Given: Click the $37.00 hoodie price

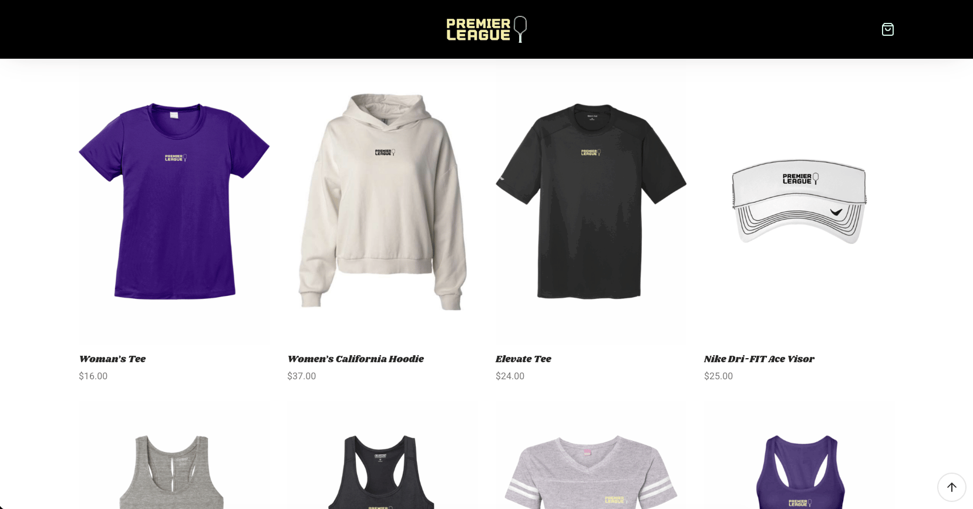Looking at the screenshot, I should 301,376.
